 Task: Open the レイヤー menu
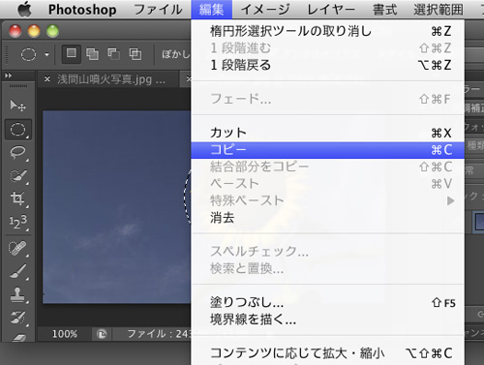coord(331,10)
